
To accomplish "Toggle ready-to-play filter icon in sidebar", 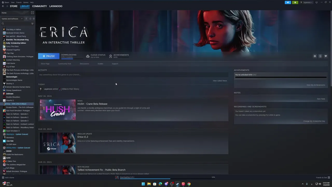I will tap(34, 19).
